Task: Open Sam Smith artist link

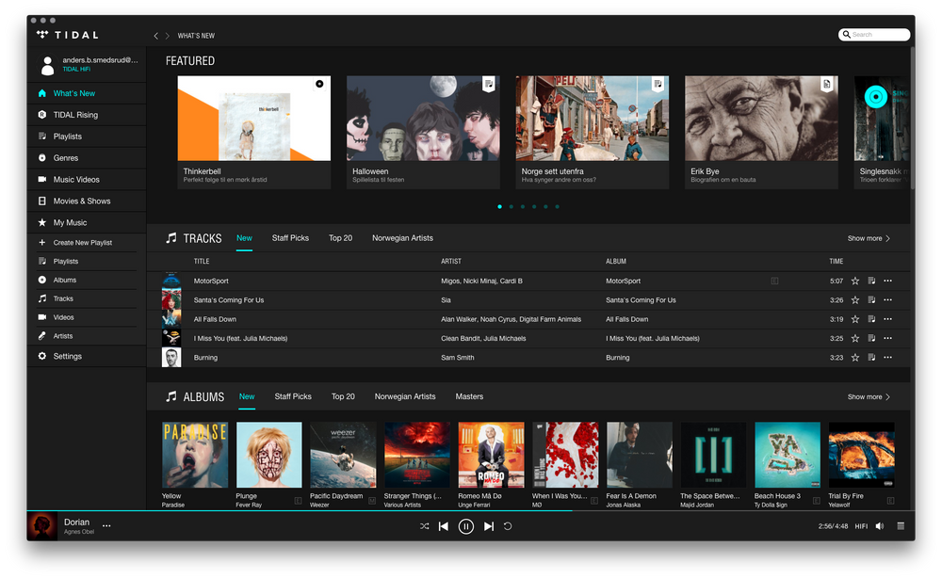Action: [457, 358]
